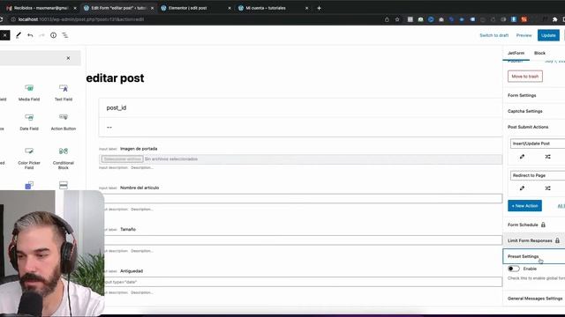
Task: Switch to the Elementor edit post browser tab
Action: (196, 8)
